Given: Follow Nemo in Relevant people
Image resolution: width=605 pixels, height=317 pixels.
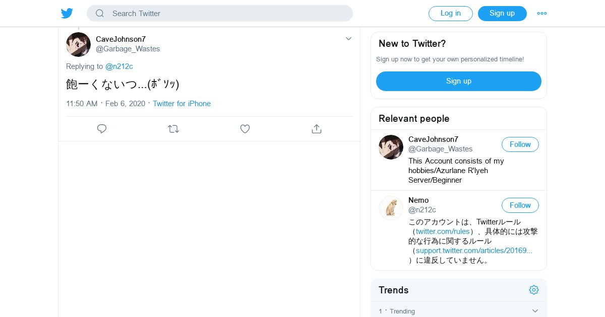Looking at the screenshot, I should click(x=520, y=205).
